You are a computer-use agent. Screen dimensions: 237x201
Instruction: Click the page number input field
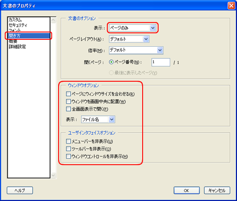161,62
